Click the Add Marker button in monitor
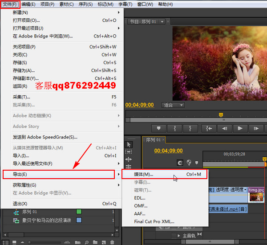Viewport: 267px width, 245px height. click(x=159, y=128)
